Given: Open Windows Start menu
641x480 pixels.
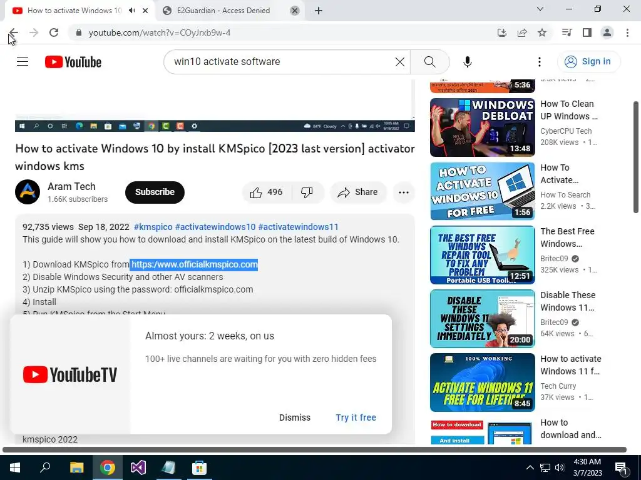Looking at the screenshot, I should pyautogui.click(x=15, y=467).
